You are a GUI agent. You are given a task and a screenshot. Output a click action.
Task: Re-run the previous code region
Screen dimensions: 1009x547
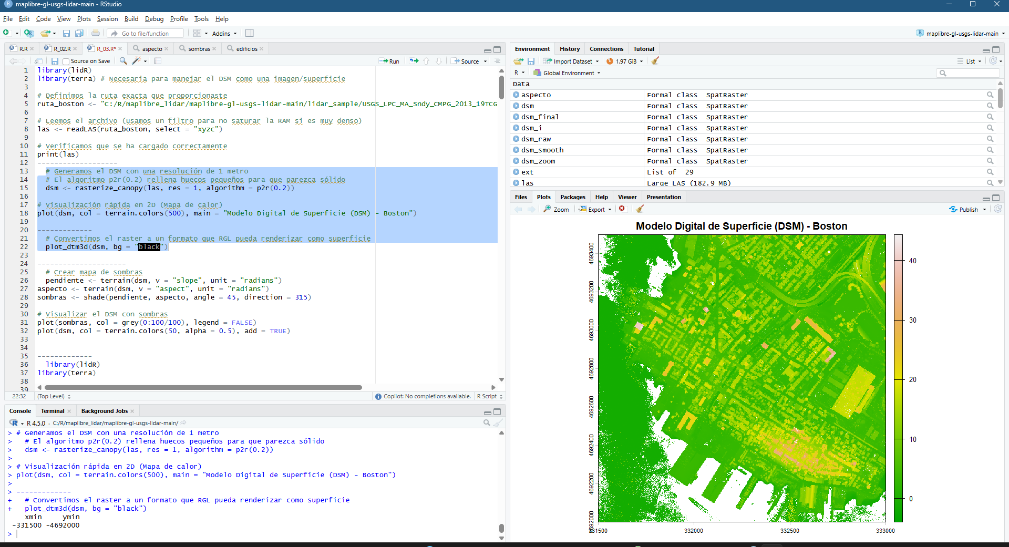(414, 61)
